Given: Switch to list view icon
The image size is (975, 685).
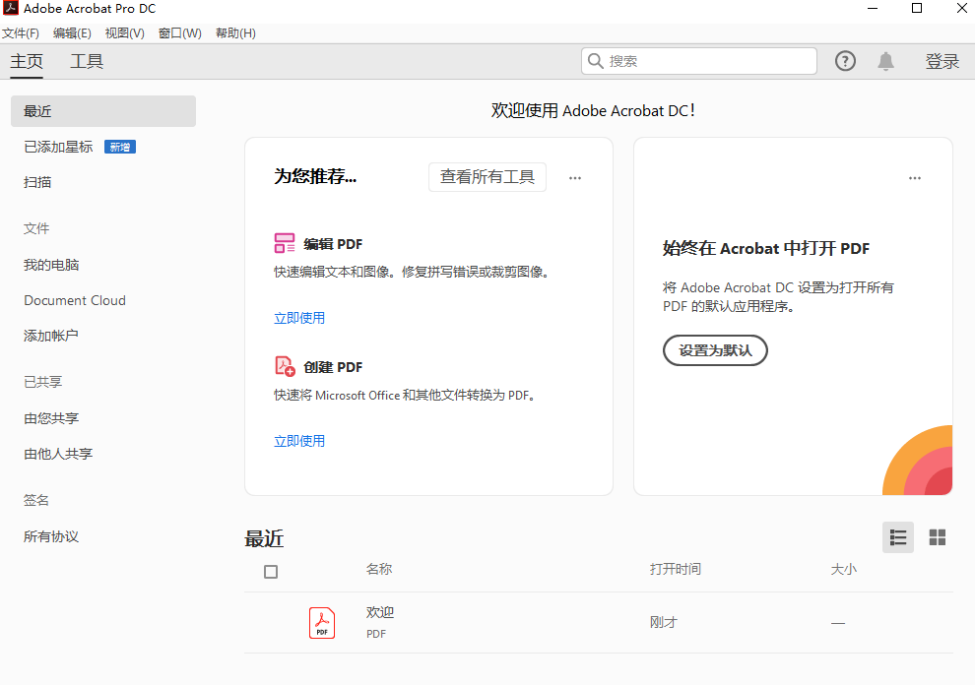Looking at the screenshot, I should click(x=898, y=537).
